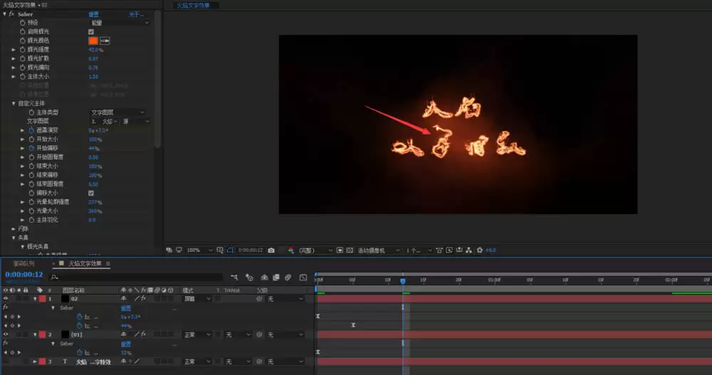Select the 火焰文字效果 viewer tab
This screenshot has height=375, width=712.
[x=194, y=6]
